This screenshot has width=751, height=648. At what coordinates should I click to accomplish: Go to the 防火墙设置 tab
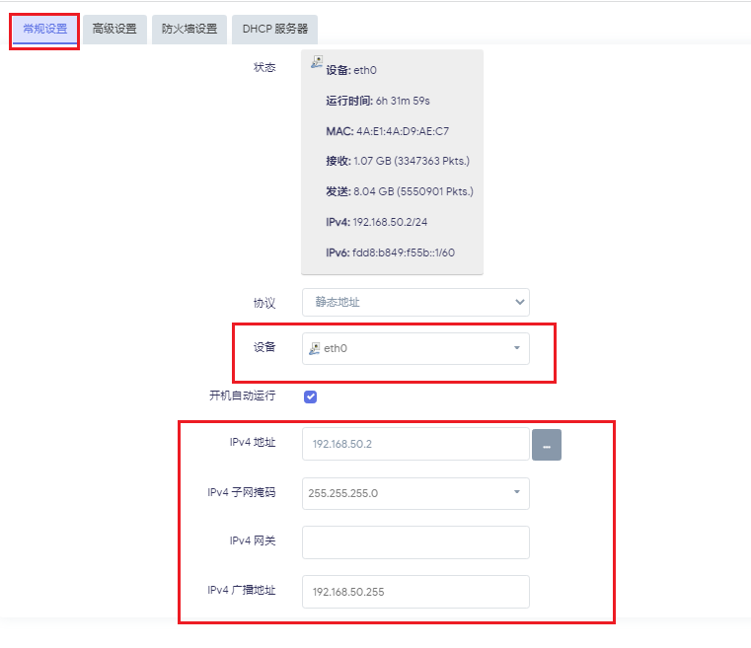(189, 29)
